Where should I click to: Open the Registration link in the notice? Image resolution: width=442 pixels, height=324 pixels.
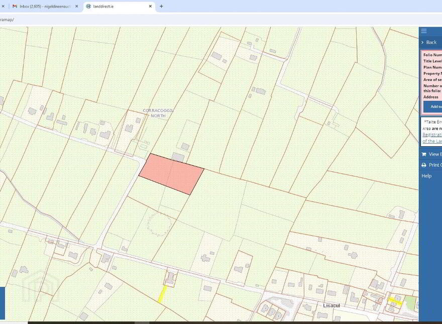click(432, 135)
